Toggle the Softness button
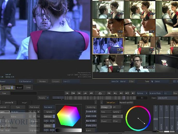Image resolution: width=178 pixels, height=134 pixels. pos(49,126)
